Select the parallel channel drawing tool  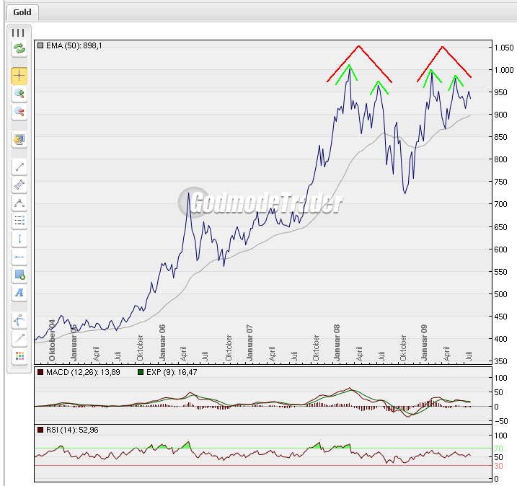[x=19, y=185]
